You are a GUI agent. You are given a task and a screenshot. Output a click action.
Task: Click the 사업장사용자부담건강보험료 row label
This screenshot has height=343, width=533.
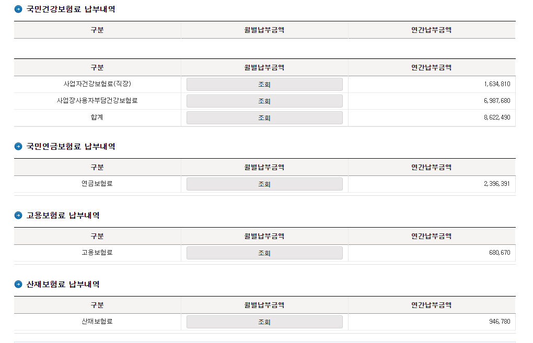pyautogui.click(x=97, y=101)
